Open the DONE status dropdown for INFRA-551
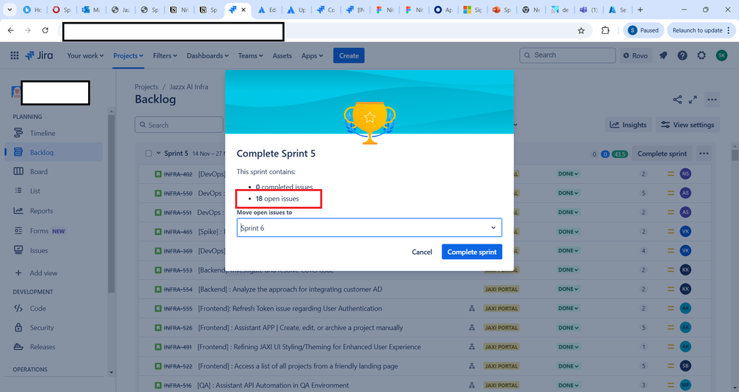 (x=568, y=212)
